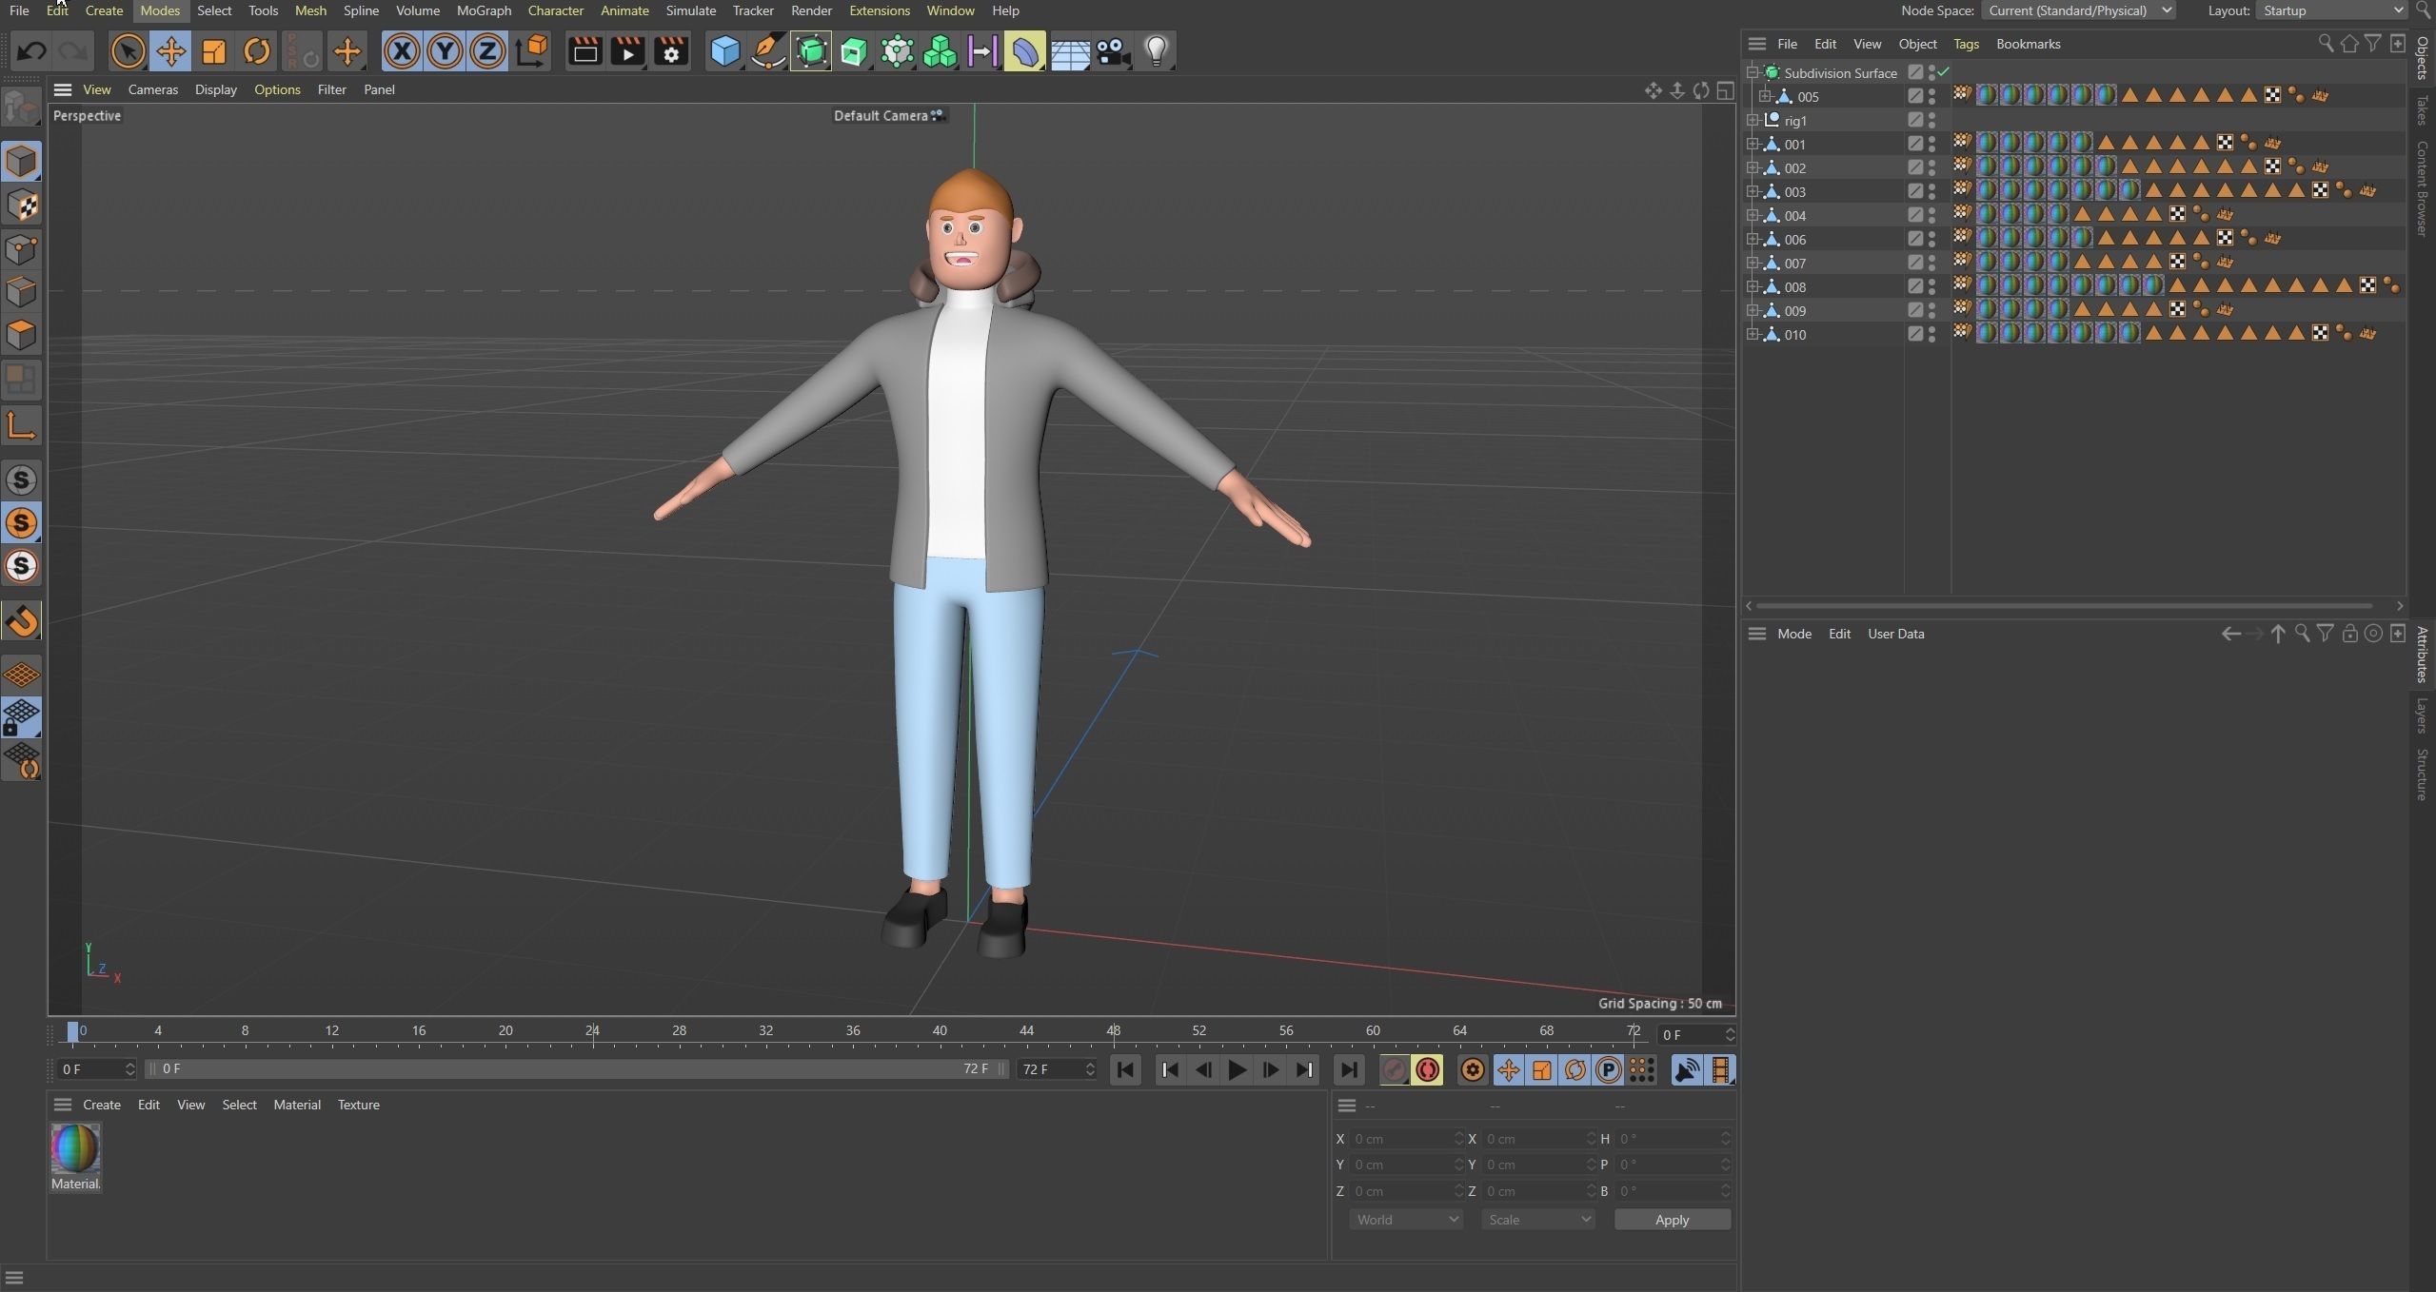Activate the Rotate tool

[x=257, y=51]
